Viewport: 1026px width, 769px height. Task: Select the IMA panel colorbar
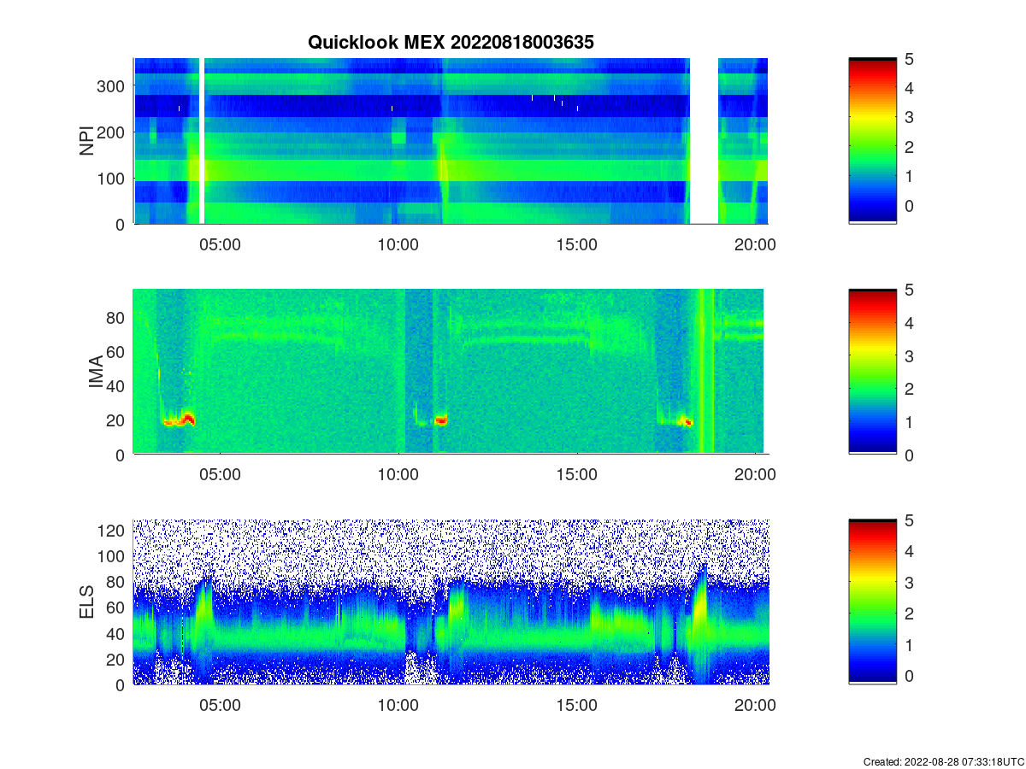[x=872, y=372]
